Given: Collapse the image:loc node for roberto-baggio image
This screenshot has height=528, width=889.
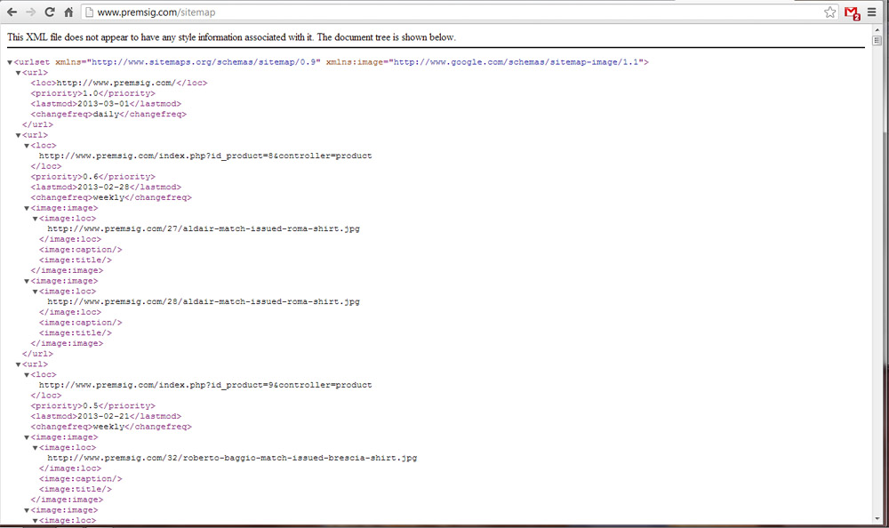Looking at the screenshot, I should 36,448.
